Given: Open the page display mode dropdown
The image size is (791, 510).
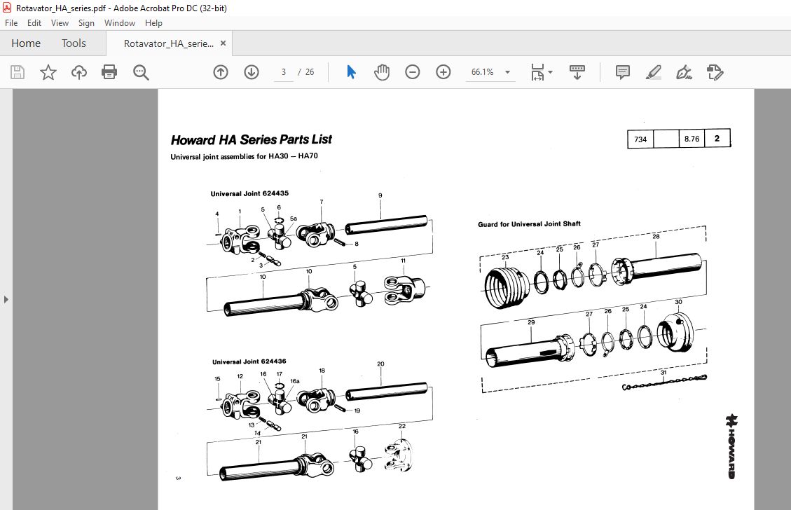Looking at the screenshot, I should coord(541,71).
